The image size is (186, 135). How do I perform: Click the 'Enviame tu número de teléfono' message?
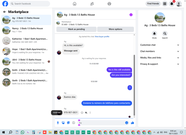pos(107,103)
